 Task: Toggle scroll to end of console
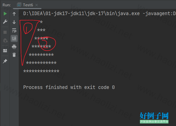coord(14,38)
